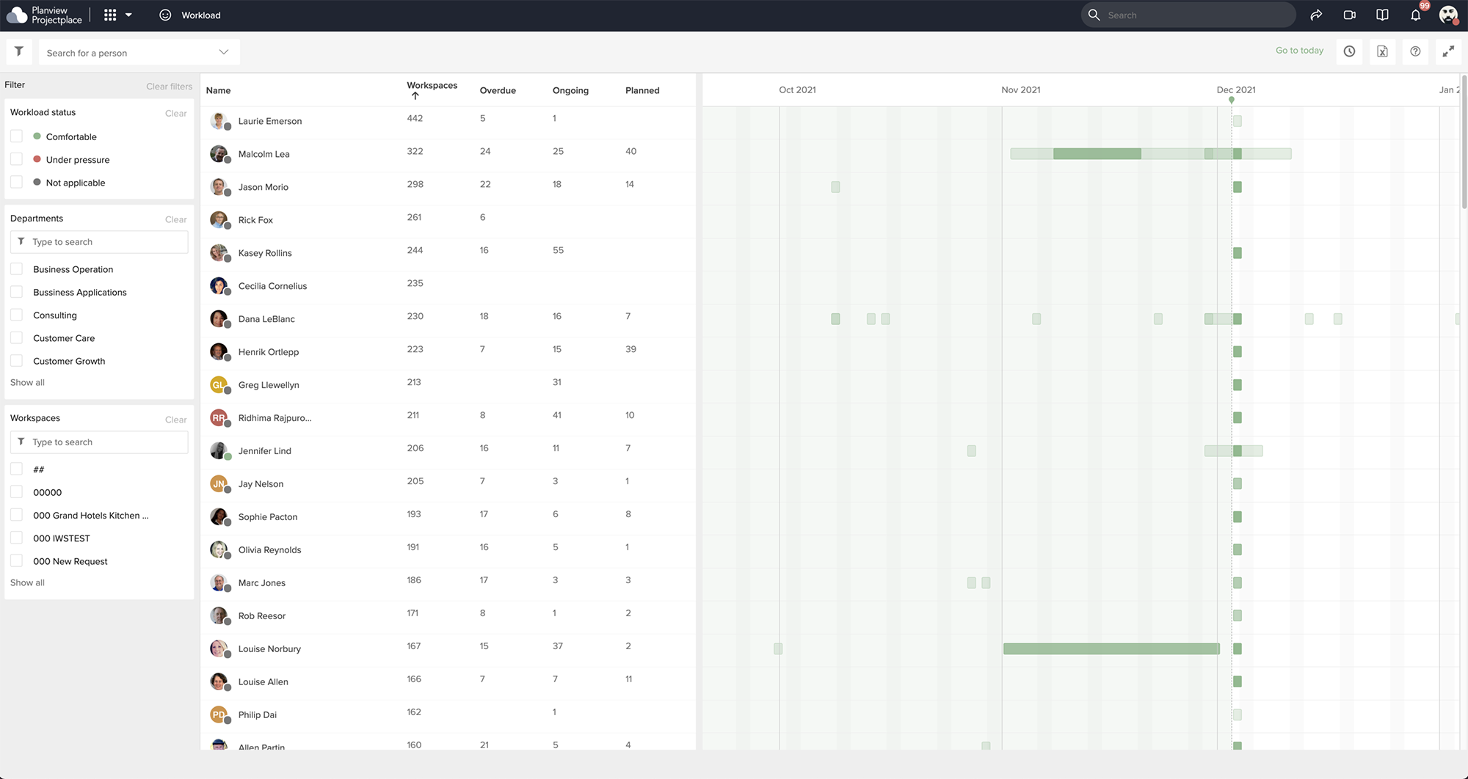Click the filter funnel icon in toolbar

[x=19, y=51]
